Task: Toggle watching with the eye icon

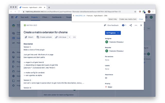Action: coord(123,25)
